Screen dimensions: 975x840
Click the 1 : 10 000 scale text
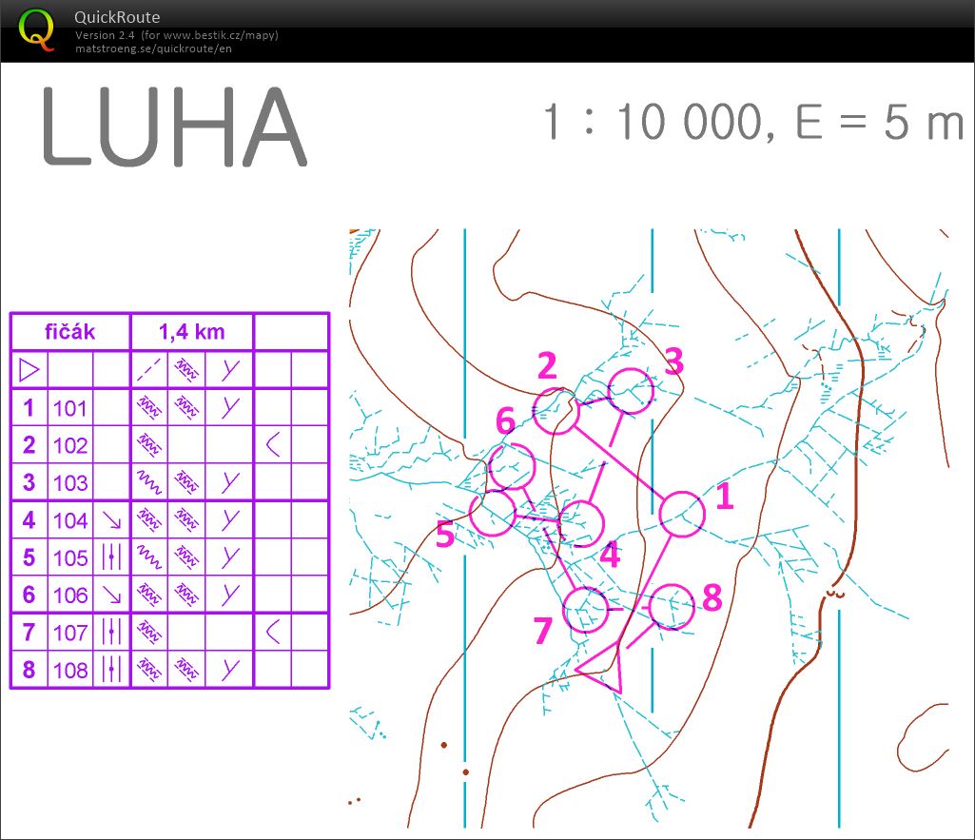click(x=653, y=123)
